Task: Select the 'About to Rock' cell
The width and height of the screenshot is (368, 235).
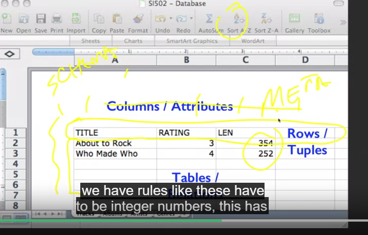Action: point(115,143)
